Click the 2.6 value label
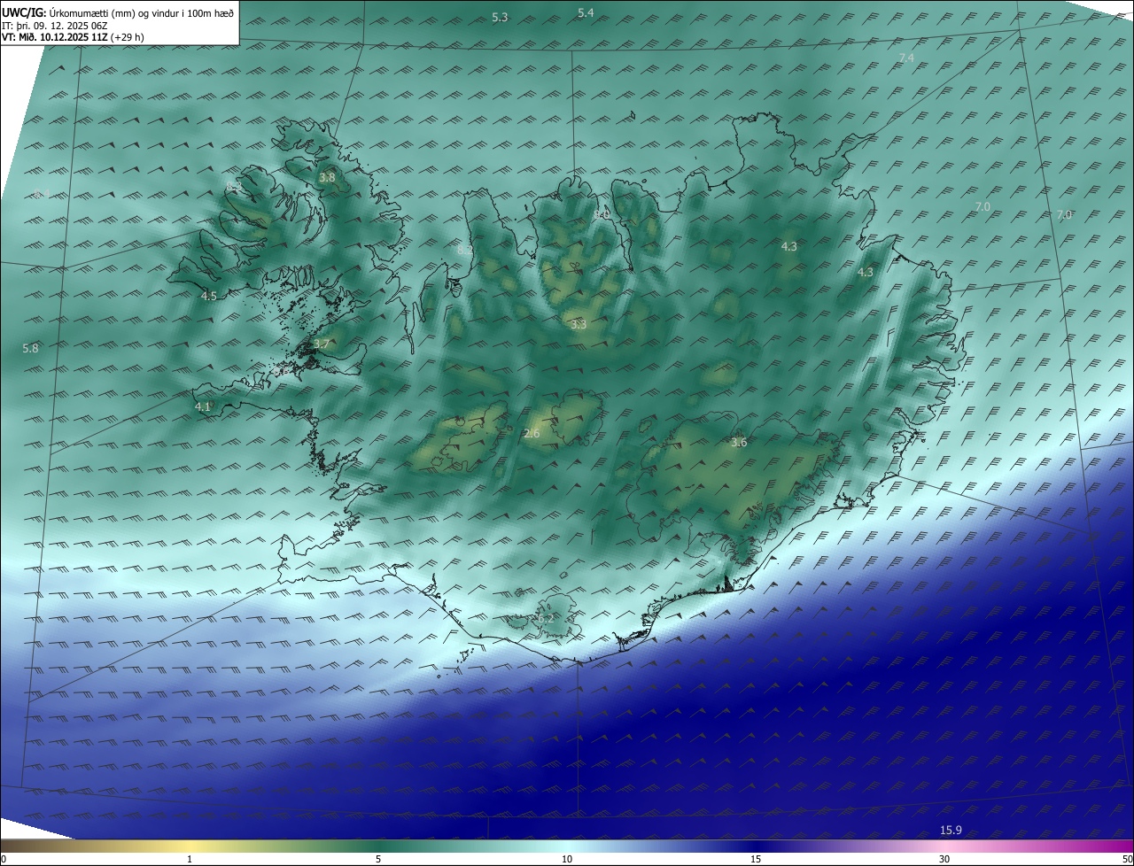Image resolution: width=1134 pixels, height=866 pixels. tap(532, 433)
